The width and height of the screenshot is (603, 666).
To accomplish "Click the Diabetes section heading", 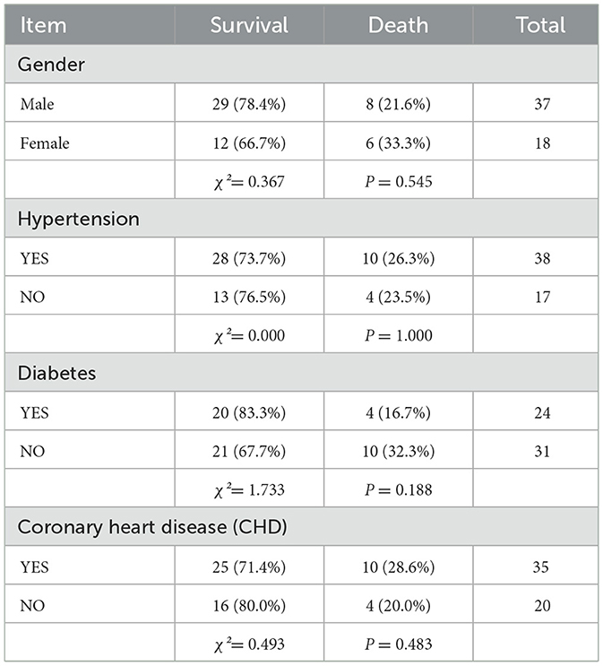I will (x=57, y=373).
